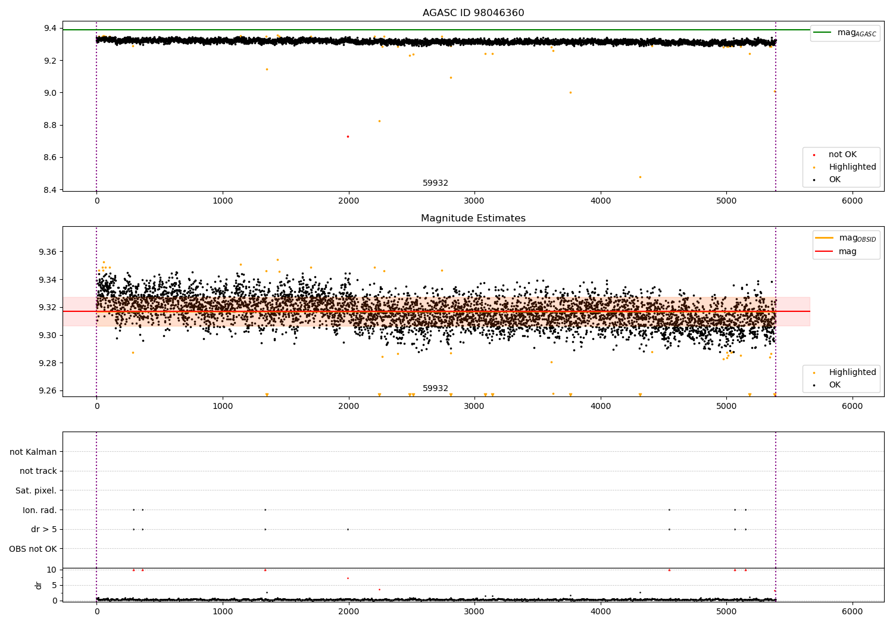Click the 9.36 y-tick in Magnitude Estimates
This screenshot has width=893, height=625.
(x=48, y=252)
